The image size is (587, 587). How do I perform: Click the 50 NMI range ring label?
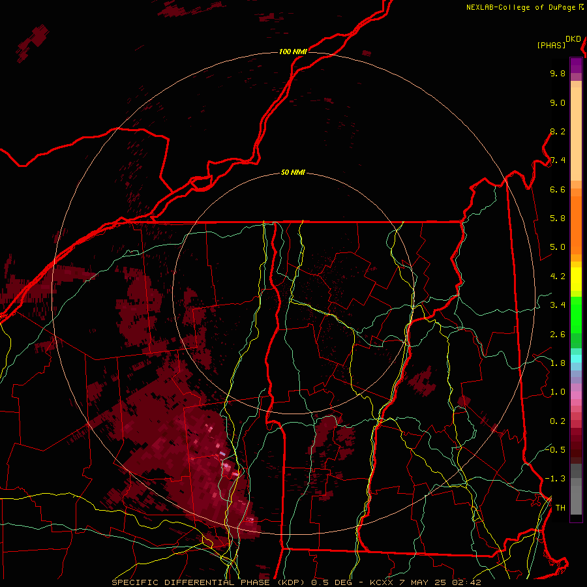coord(293,172)
